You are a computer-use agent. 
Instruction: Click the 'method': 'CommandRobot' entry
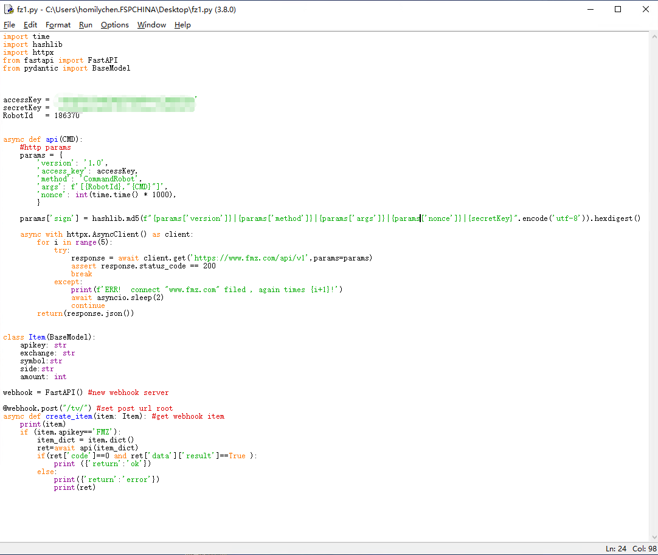point(89,180)
